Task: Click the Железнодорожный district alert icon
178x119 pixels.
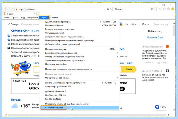Action: (x=167, y=46)
